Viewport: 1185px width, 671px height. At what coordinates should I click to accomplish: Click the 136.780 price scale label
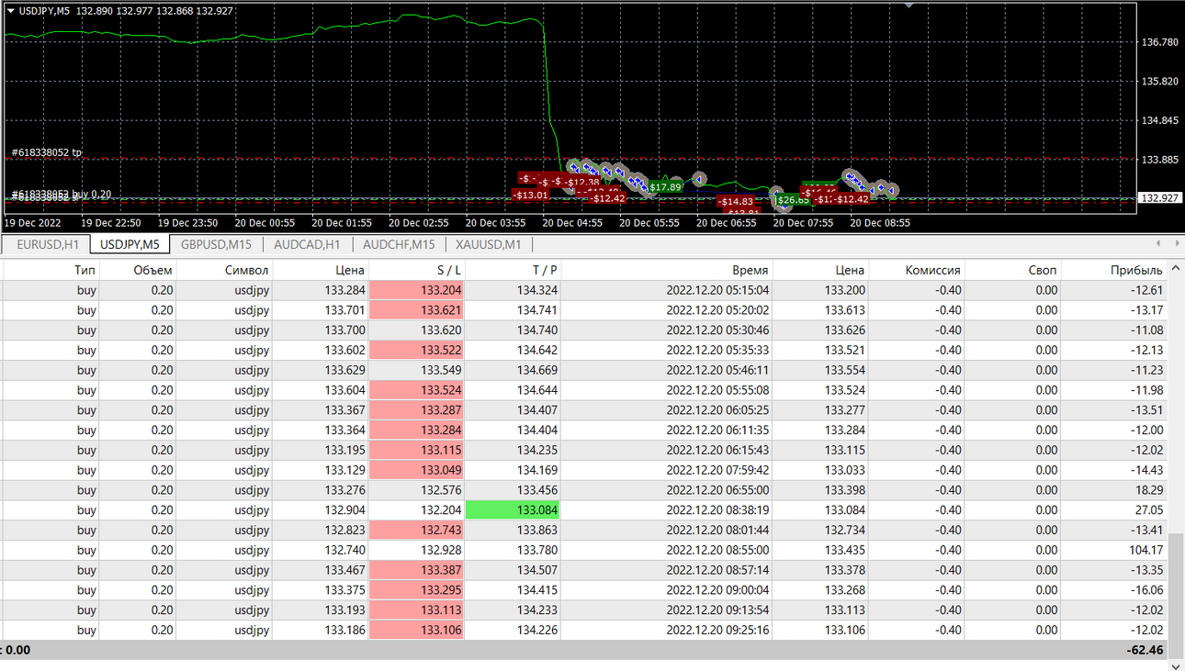click(1159, 42)
